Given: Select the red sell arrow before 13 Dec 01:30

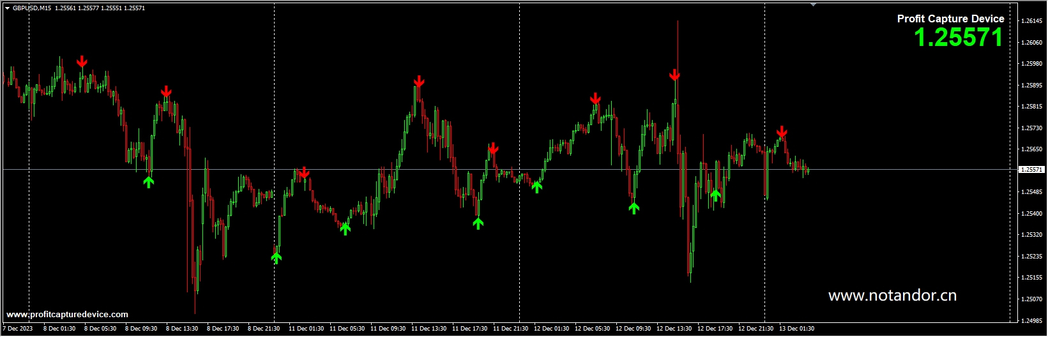Looking at the screenshot, I should pos(782,133).
